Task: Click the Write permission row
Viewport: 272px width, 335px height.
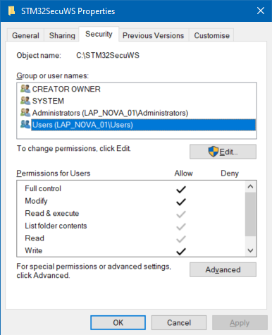Action: 131,250
